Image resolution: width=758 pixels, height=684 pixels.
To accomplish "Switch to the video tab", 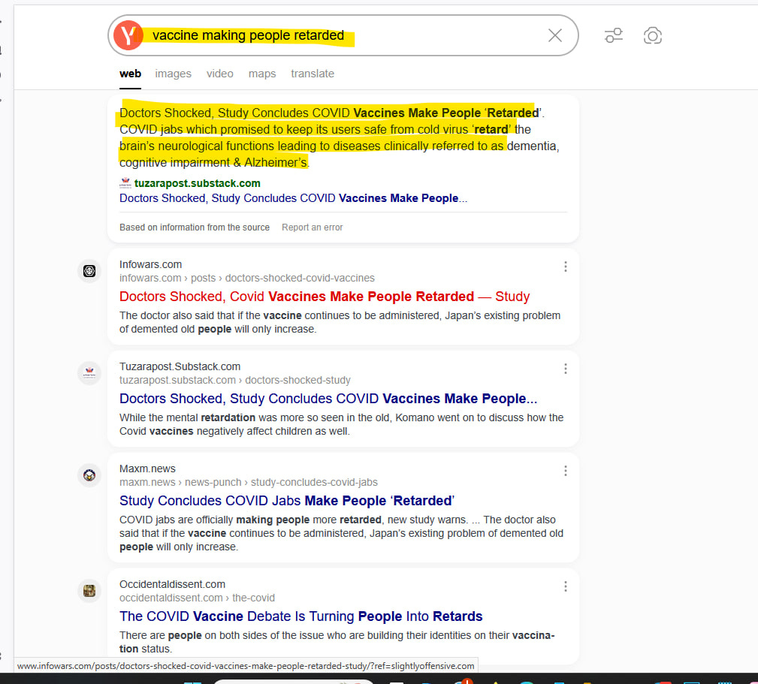I will [220, 74].
